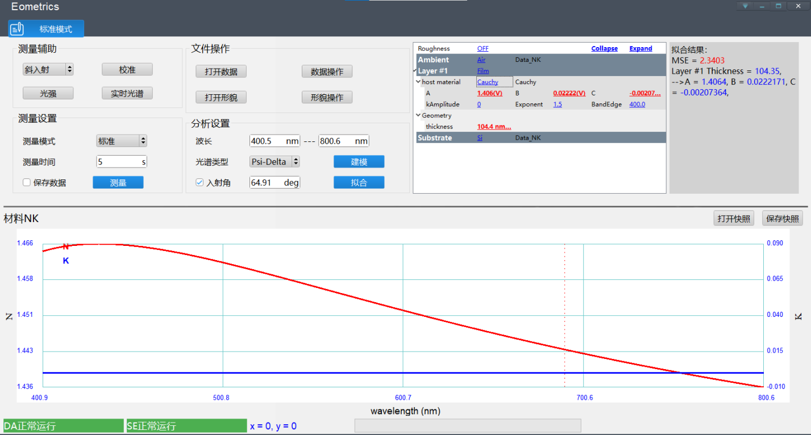Screen dimensions: 811x435
Task: Click the wavelength (nm) axis label
Action: [x=405, y=411]
